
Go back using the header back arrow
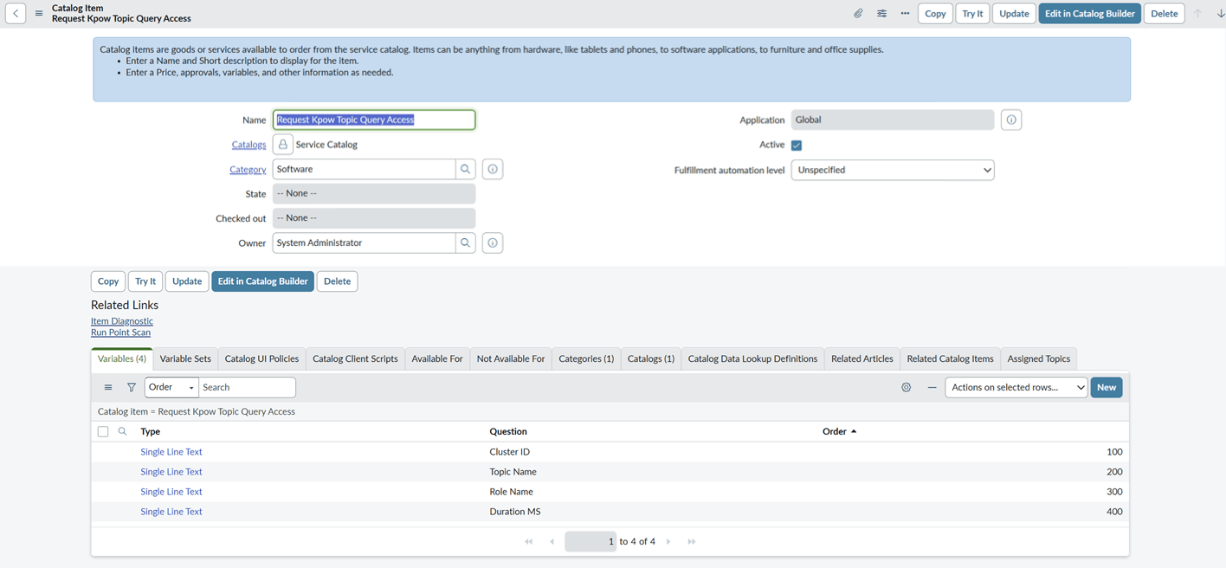(16, 13)
